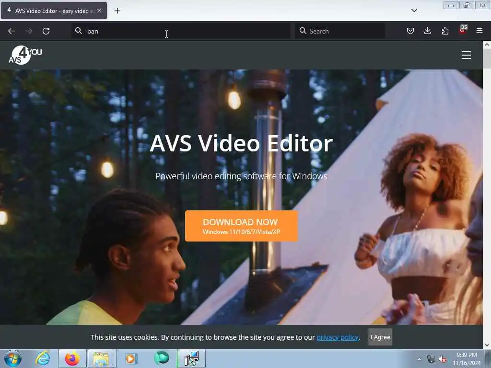The height and width of the screenshot is (368, 491).
Task: Select the AVS Video Editor tab
Action: (54, 11)
